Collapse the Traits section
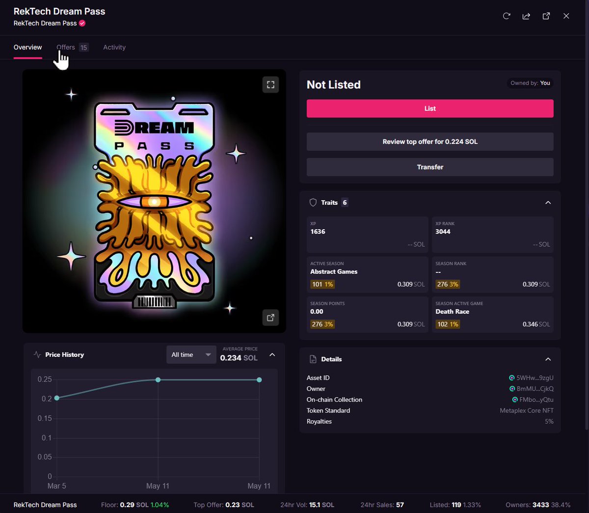 [548, 202]
